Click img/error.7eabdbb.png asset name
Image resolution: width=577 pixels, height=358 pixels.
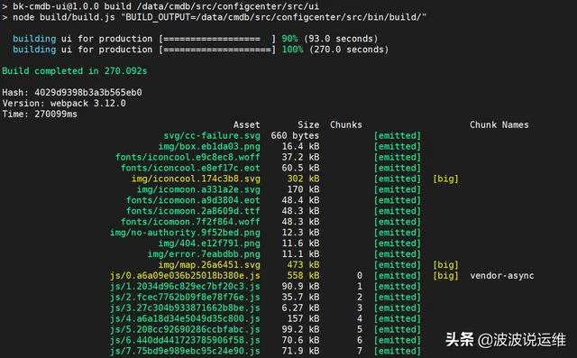204,254
